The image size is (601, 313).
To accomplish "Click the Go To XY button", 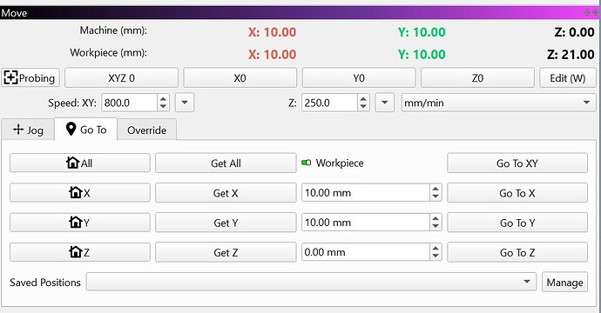I will pos(517,163).
